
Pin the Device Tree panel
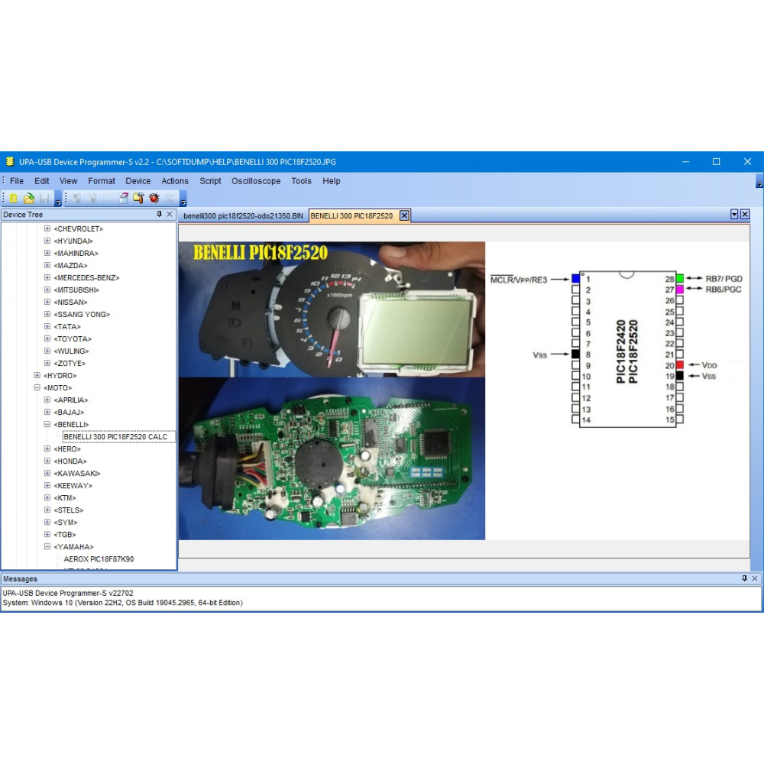(x=160, y=215)
